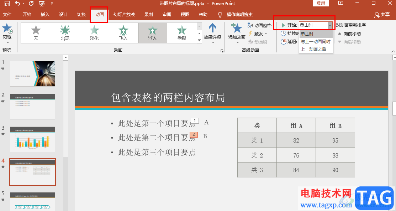Screen dimensions: 396x211
Task: Open the 幻灯片放映 tab
Action: pyautogui.click(x=124, y=14)
